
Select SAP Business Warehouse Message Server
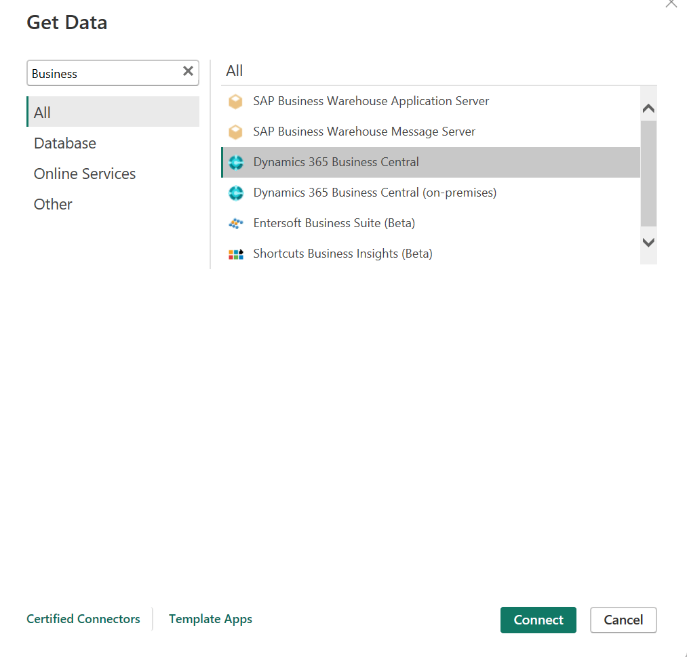click(x=431, y=132)
